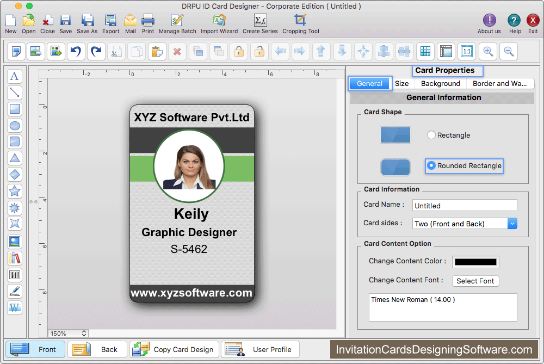Switch to the Background tab
Image resolution: width=544 pixels, height=364 pixels.
point(441,84)
